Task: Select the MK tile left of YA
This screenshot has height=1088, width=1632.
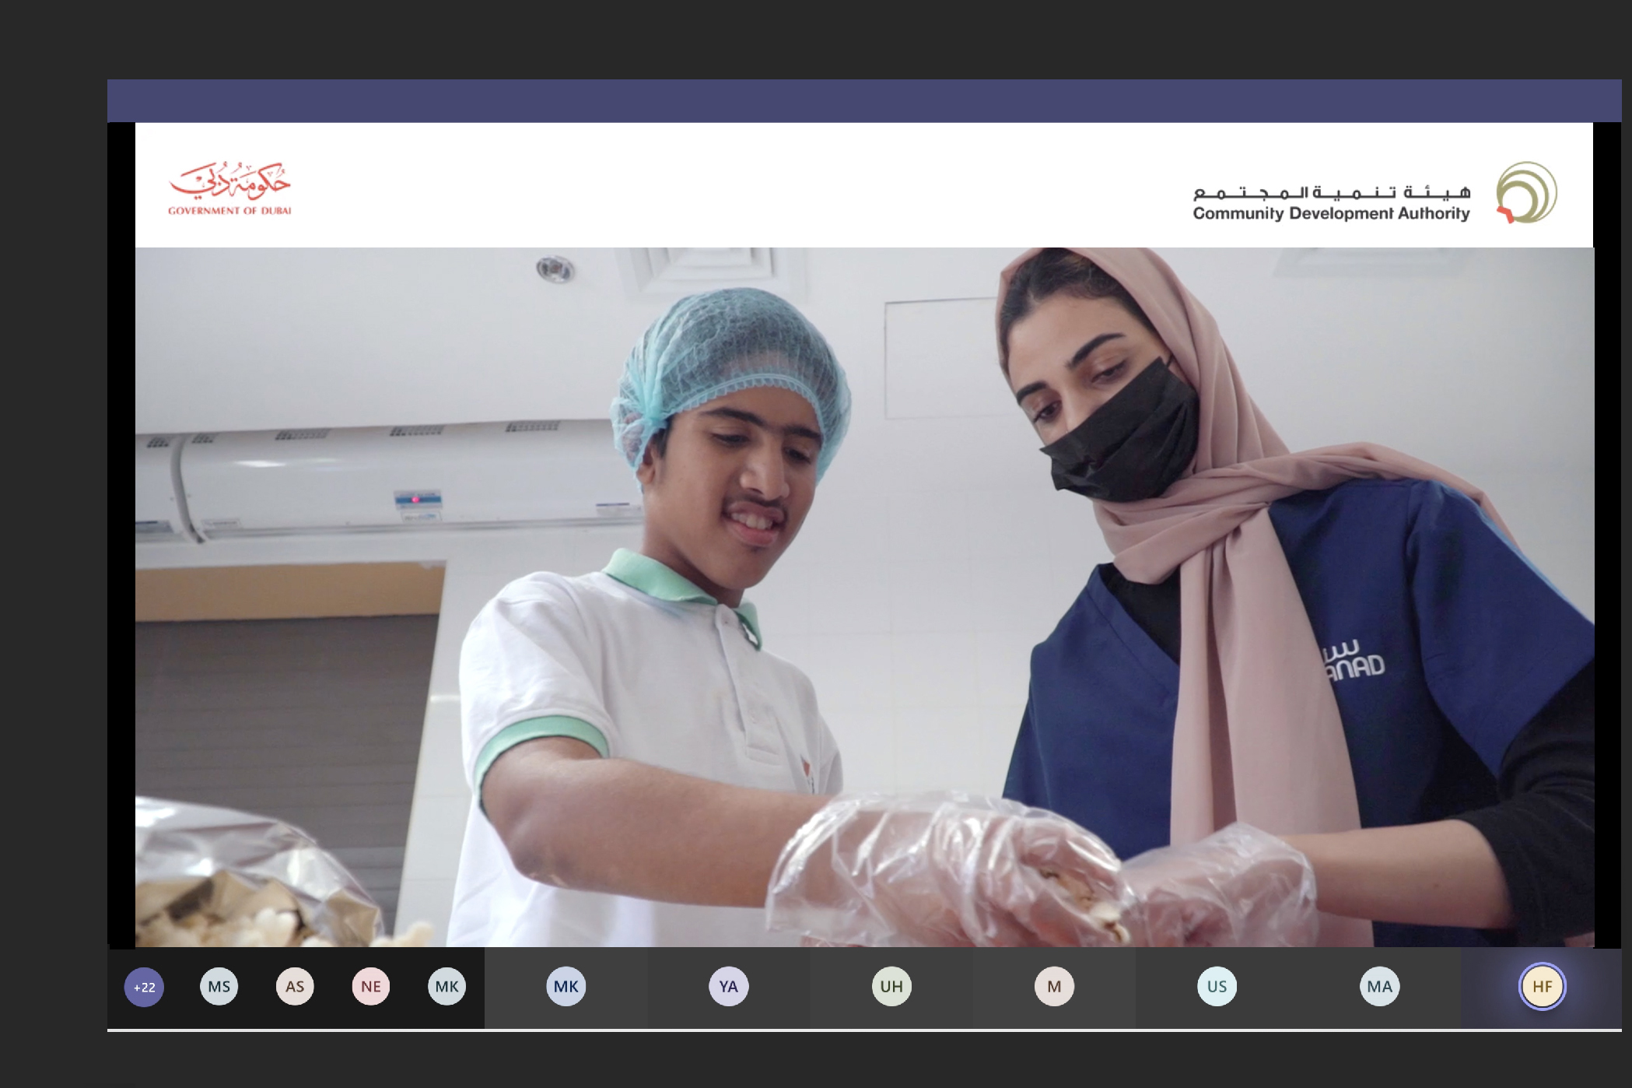Action: point(566,987)
